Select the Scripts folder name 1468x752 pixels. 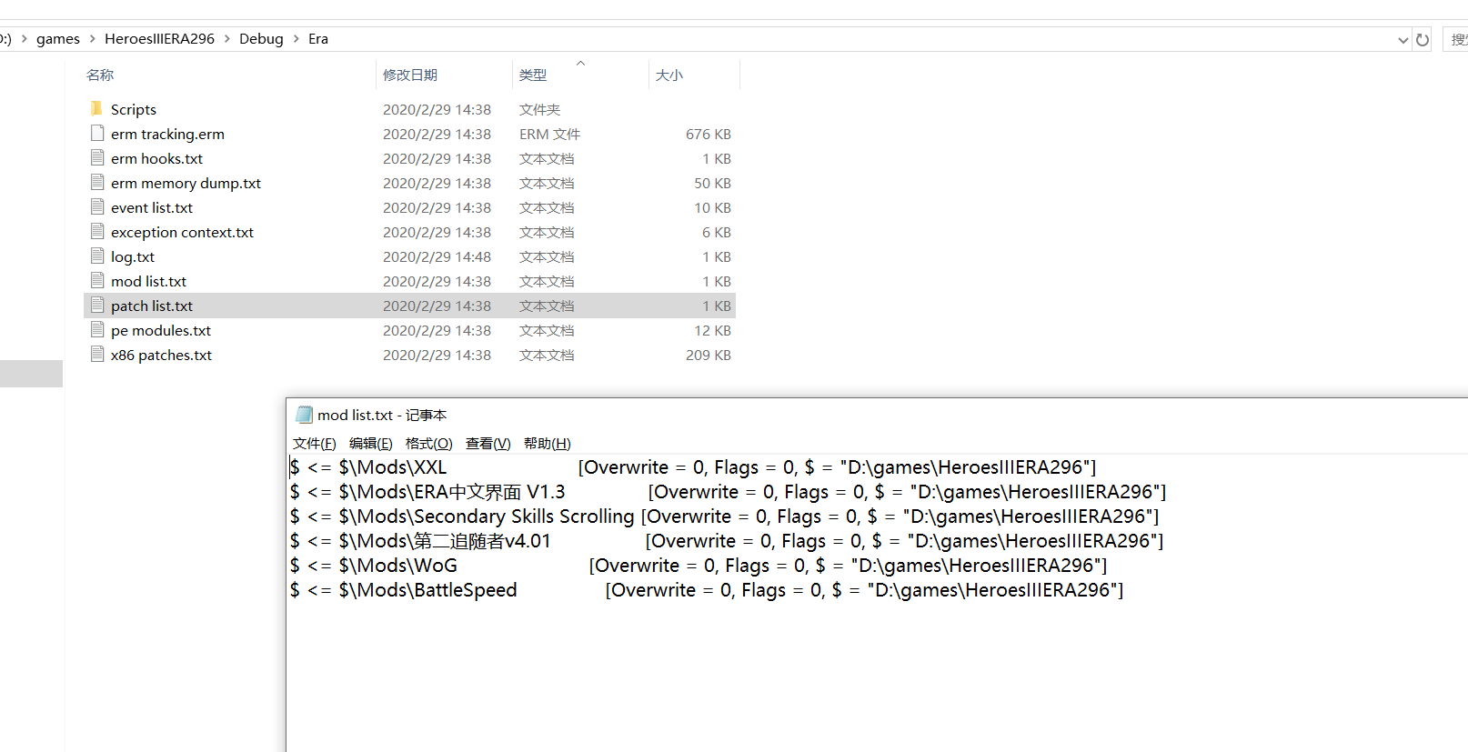(x=134, y=109)
